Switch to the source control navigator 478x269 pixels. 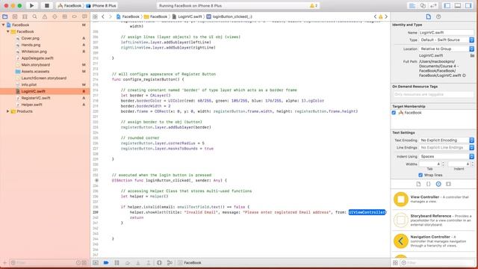click(15, 16)
